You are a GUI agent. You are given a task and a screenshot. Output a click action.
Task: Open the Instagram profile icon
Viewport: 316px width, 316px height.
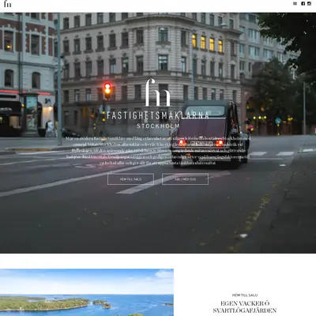(x=310, y=4)
